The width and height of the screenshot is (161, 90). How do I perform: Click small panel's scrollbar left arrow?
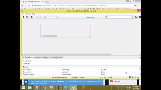[42, 36]
